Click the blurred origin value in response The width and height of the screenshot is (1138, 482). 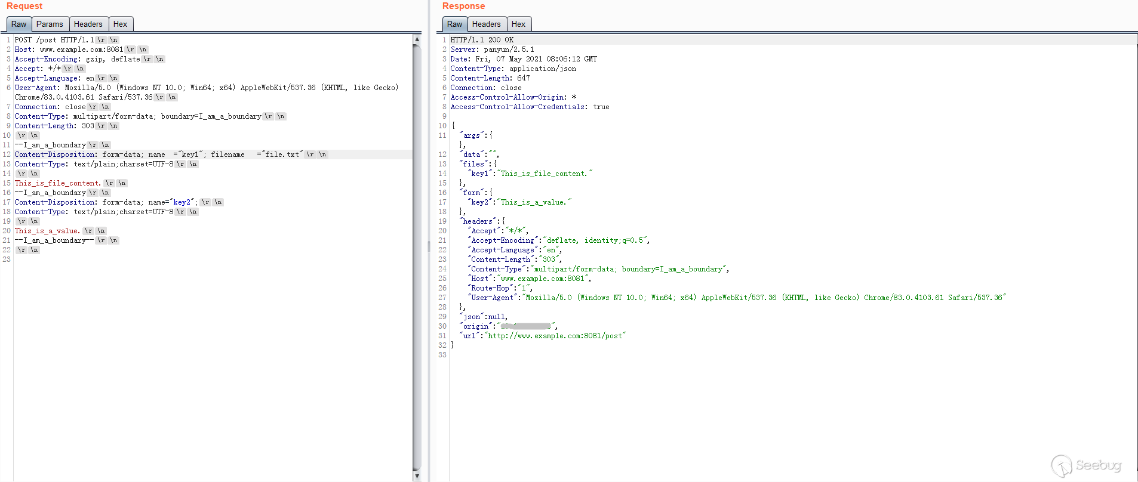[526, 326]
